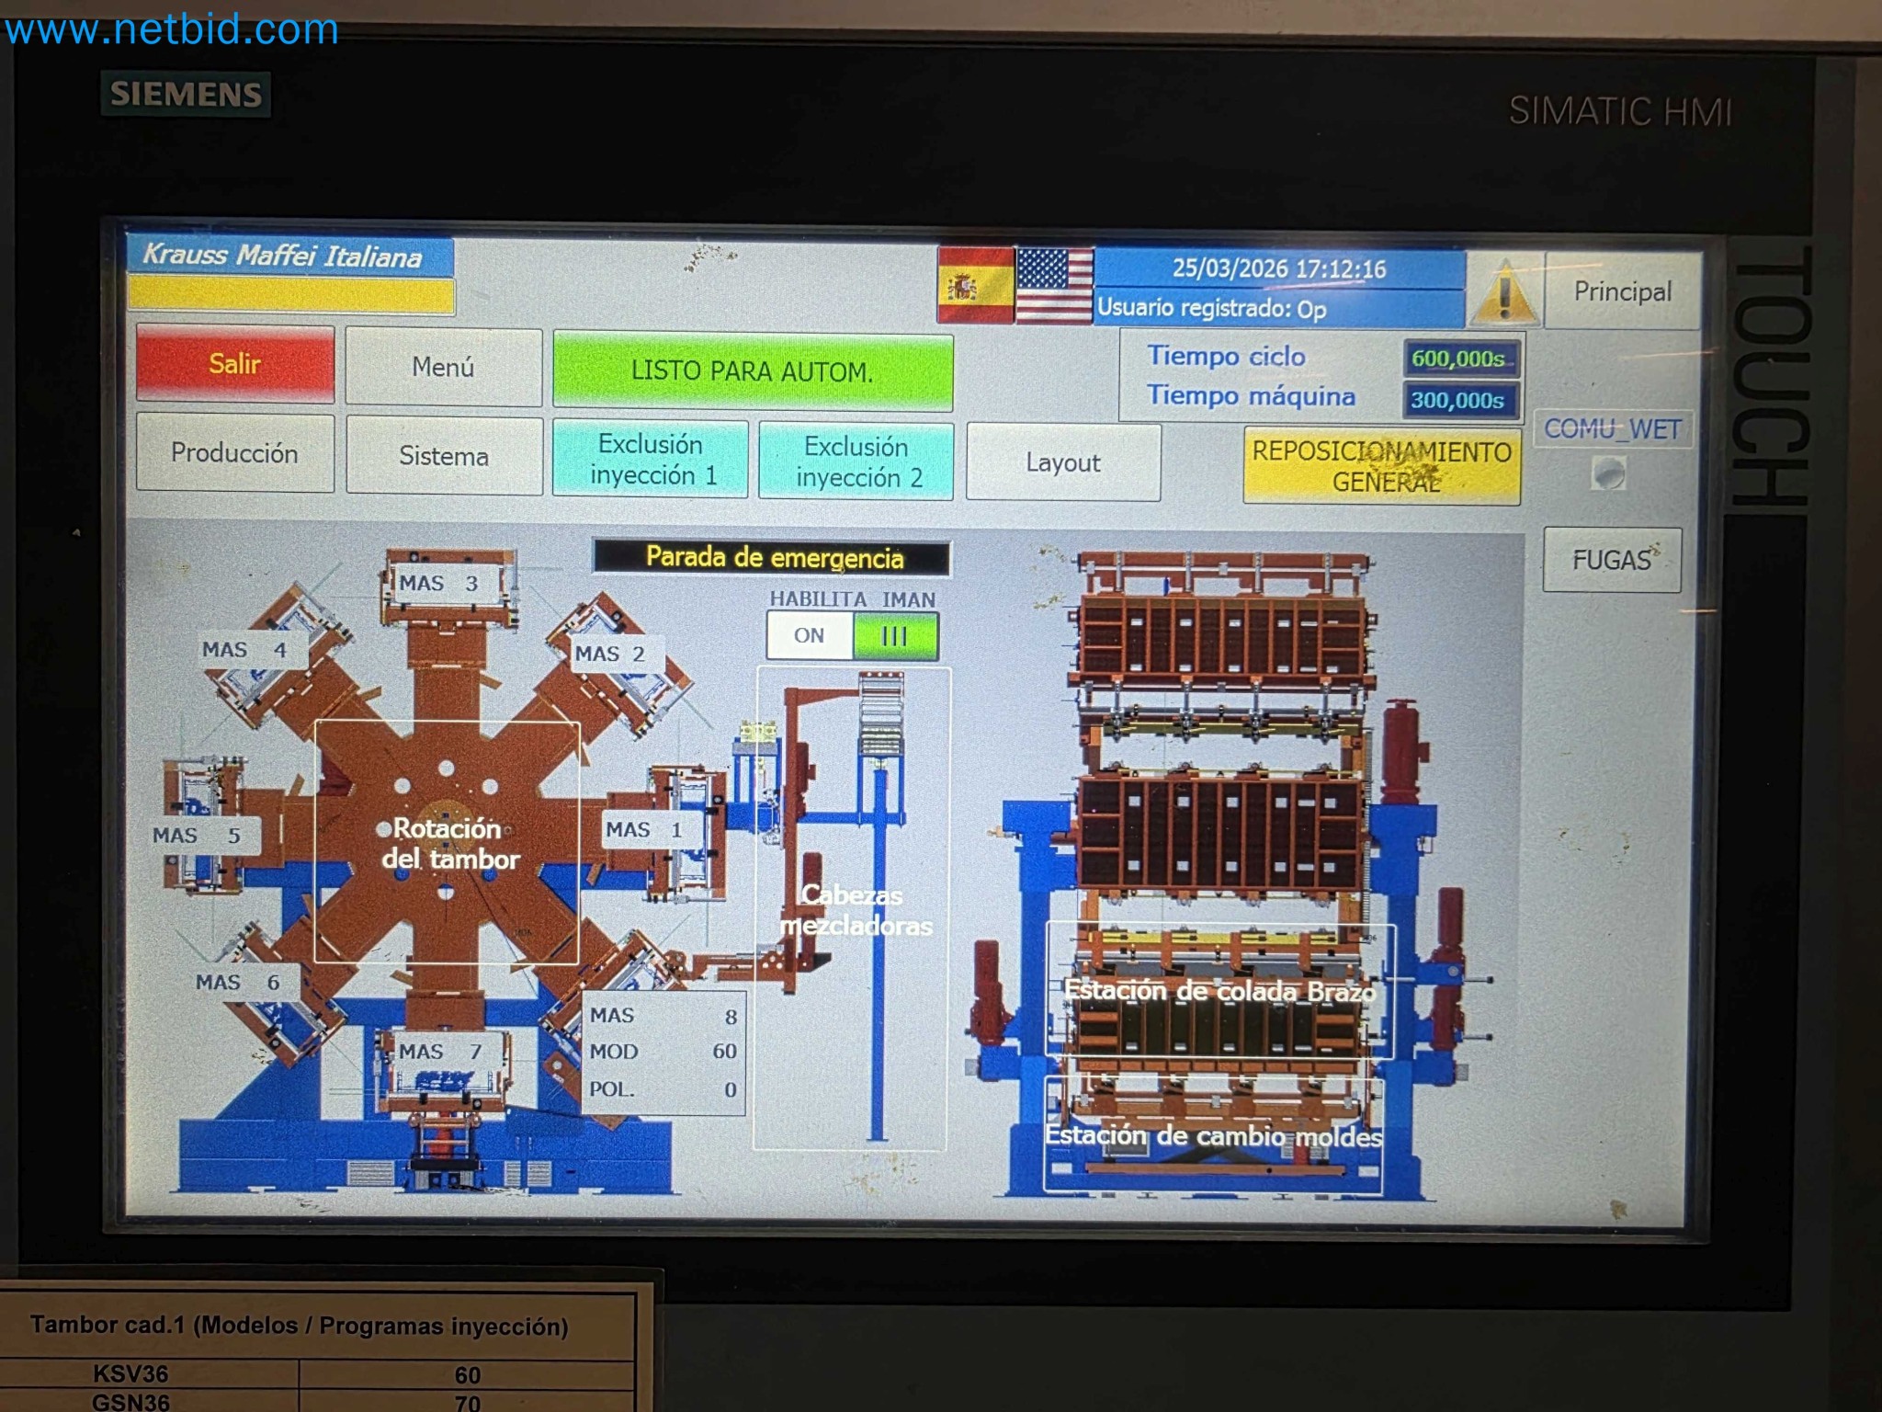The height and width of the screenshot is (1412, 1882).
Task: Open the FUGAS screen
Action: pos(1612,560)
